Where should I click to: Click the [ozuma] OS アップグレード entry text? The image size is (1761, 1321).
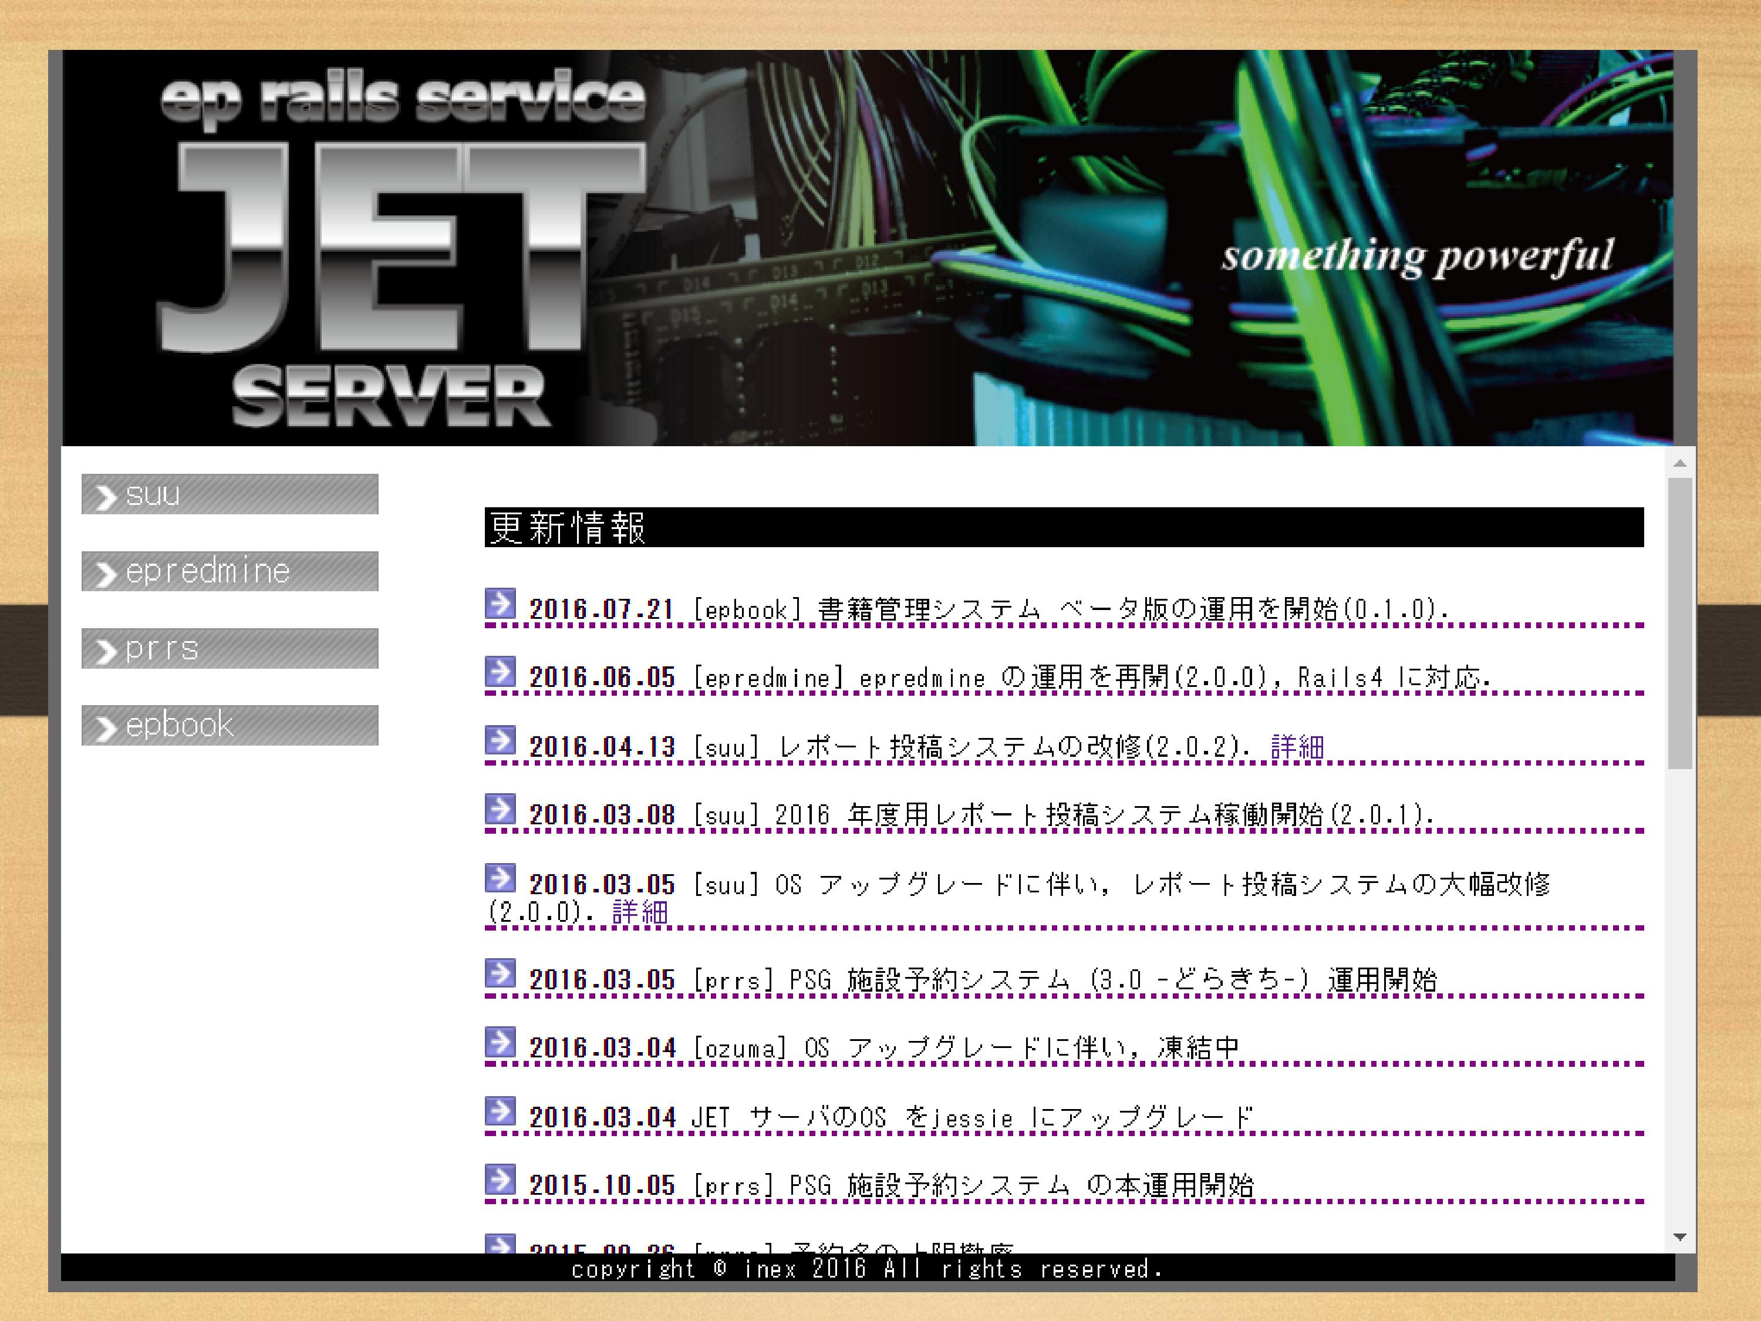[966, 1048]
